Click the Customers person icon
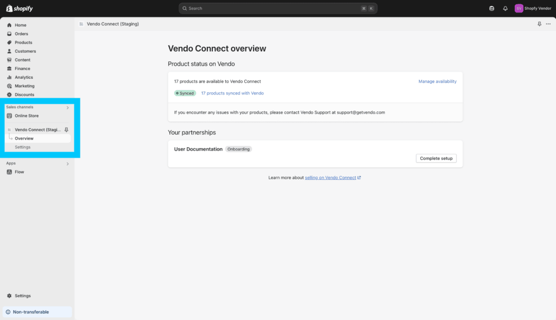This screenshot has width=556, height=320. [x=9, y=51]
